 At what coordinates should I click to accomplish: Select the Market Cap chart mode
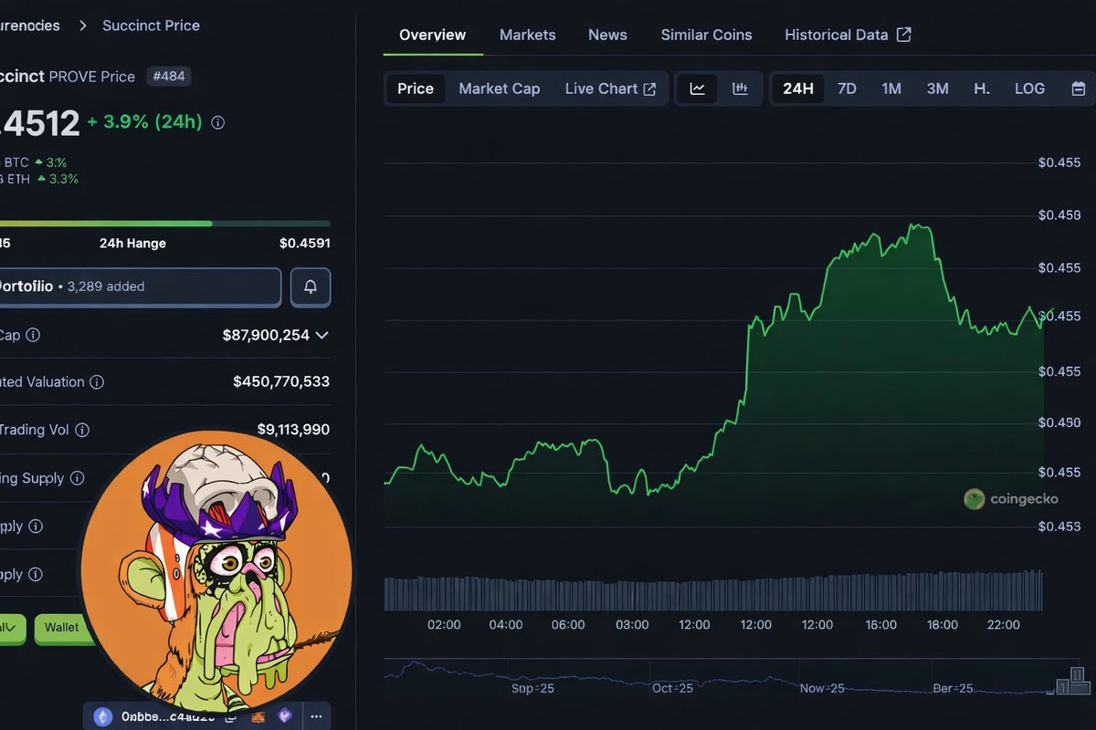click(500, 89)
